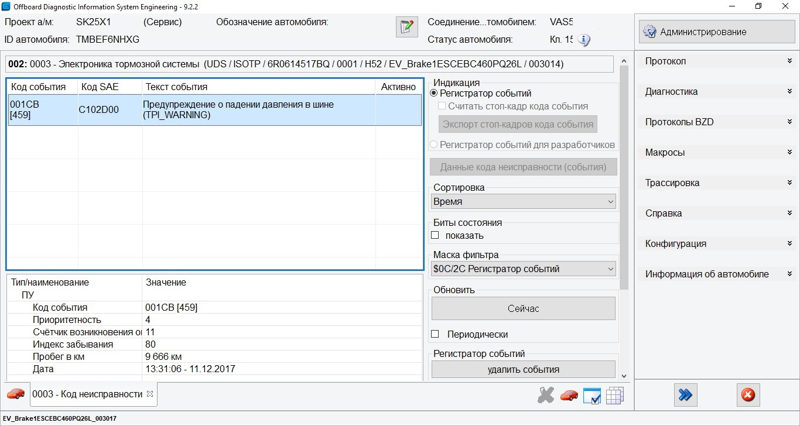Click the blue info bubble beside Кл. 15
This screenshot has width=800, height=426.
coord(584,40)
